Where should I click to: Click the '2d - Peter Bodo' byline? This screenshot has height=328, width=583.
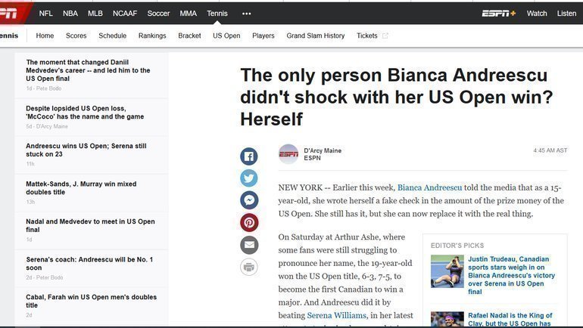[x=44, y=277]
